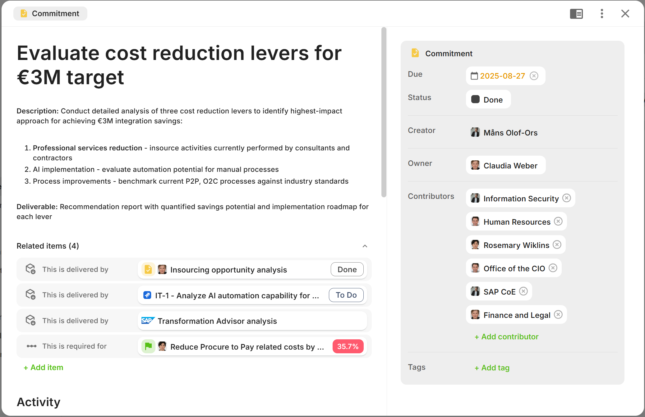Viewport: 645px width, 417px height.
Task: Click the description panel vertical scrollbar
Action: click(x=384, y=112)
